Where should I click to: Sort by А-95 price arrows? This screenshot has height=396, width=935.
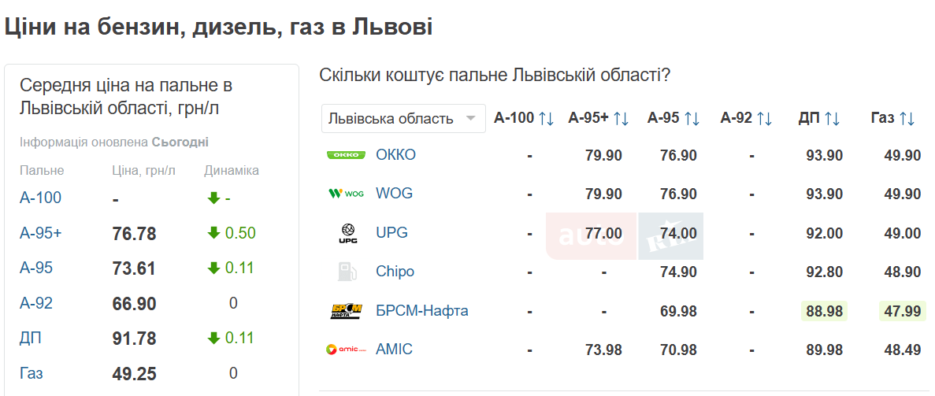pyautogui.click(x=692, y=119)
